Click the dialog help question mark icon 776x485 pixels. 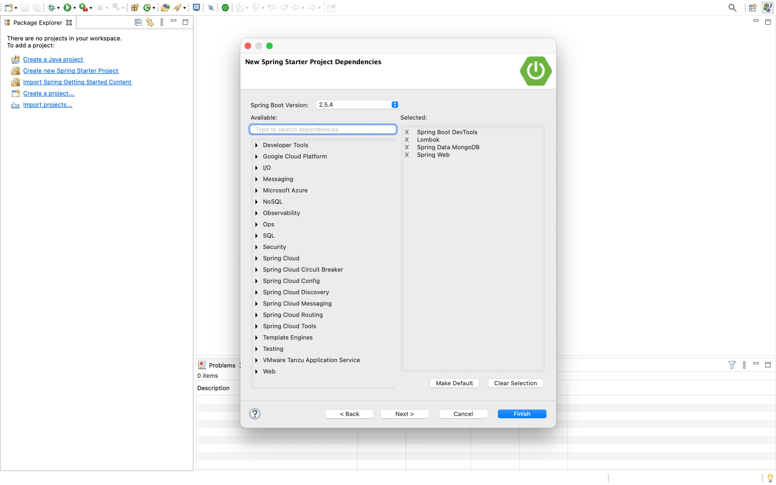[255, 414]
